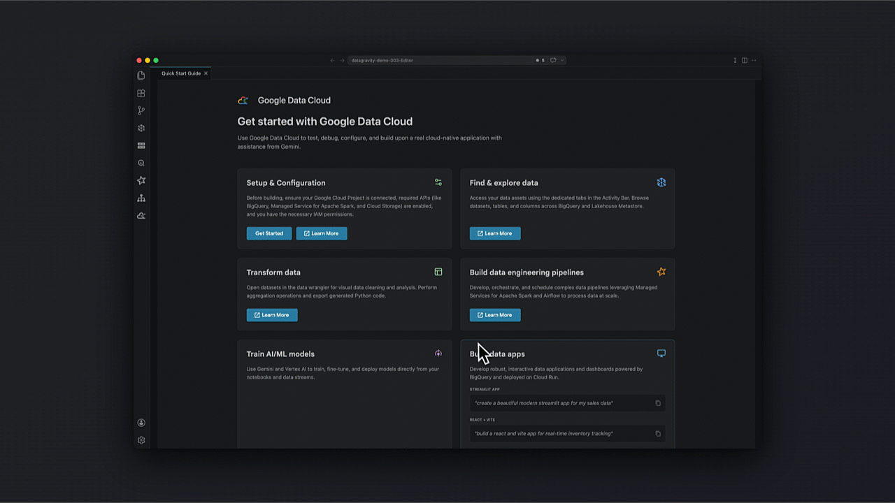Click Learn More in Transform data

click(x=272, y=315)
